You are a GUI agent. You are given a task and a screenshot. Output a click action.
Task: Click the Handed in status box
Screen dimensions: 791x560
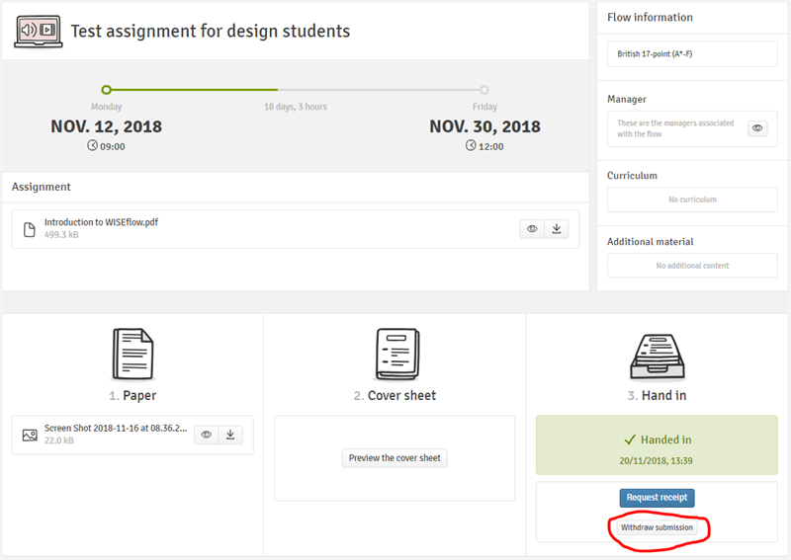(x=657, y=444)
